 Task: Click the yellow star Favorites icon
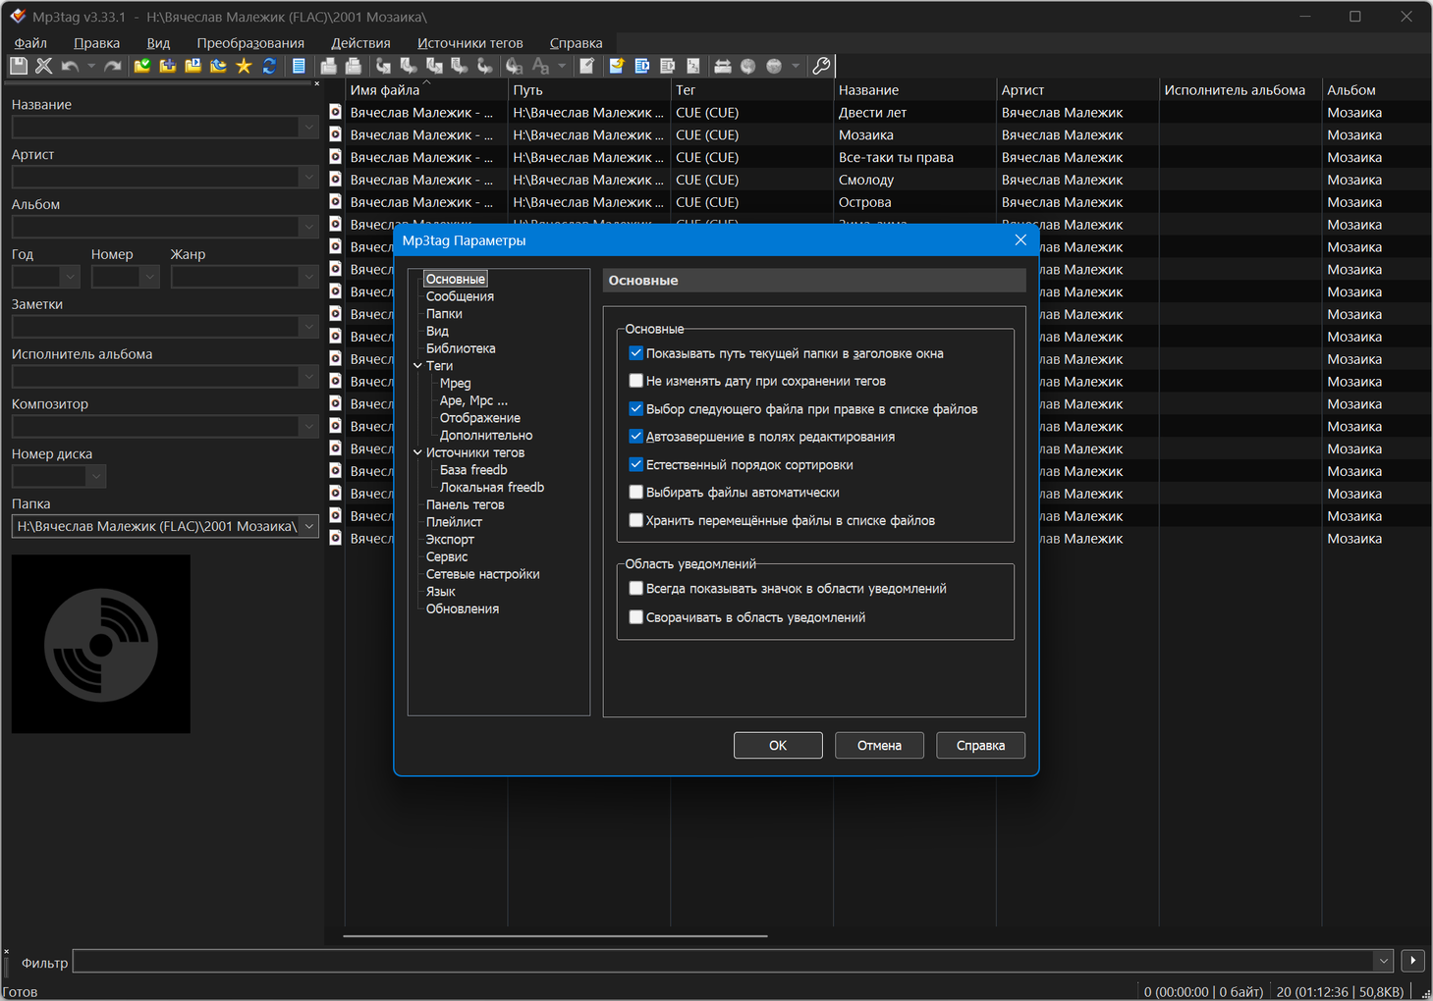coord(244,66)
